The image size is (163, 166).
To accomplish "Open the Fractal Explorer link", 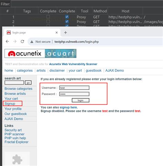I will (17, 142).
